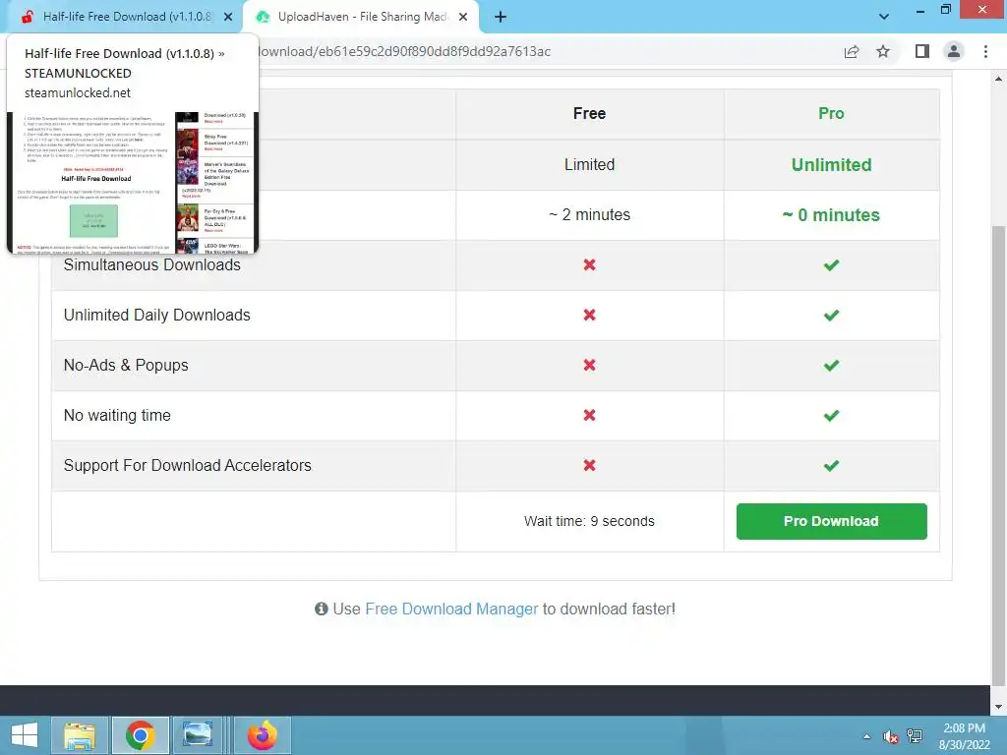
Task: Click the Simultaneous Downloads row label
Action: 152,265
